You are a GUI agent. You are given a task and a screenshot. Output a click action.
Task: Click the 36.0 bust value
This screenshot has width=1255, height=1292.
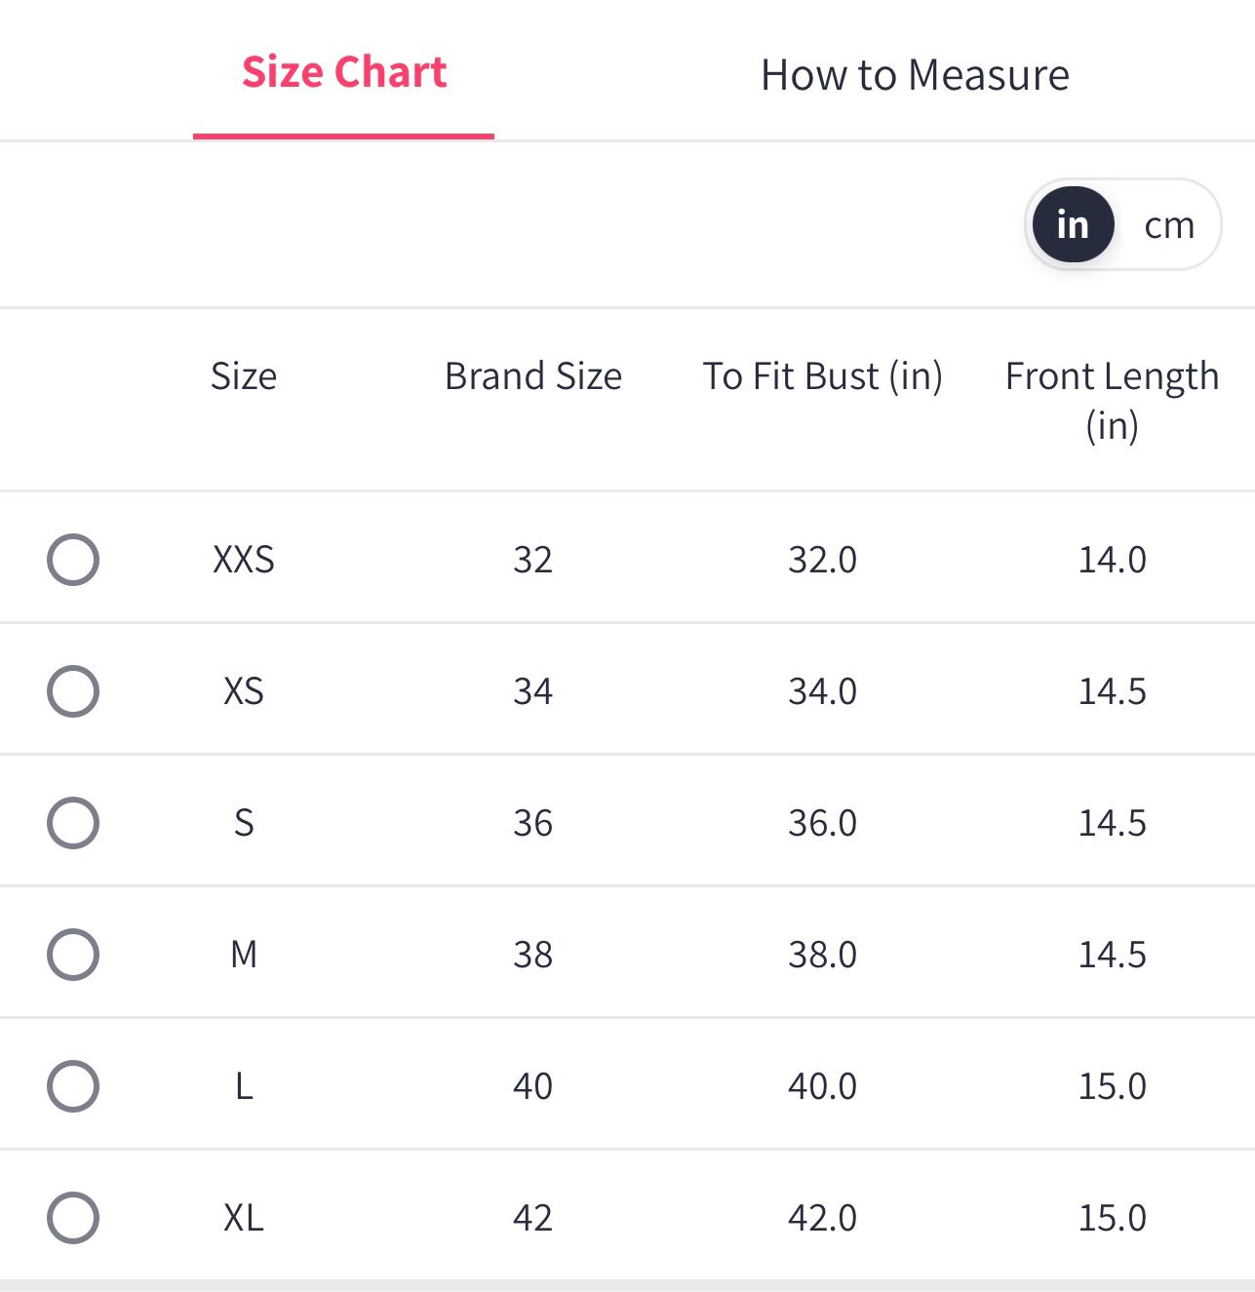[x=822, y=823]
